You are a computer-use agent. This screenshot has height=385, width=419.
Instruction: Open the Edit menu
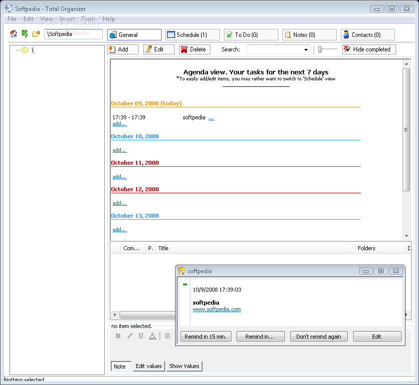tap(28, 19)
